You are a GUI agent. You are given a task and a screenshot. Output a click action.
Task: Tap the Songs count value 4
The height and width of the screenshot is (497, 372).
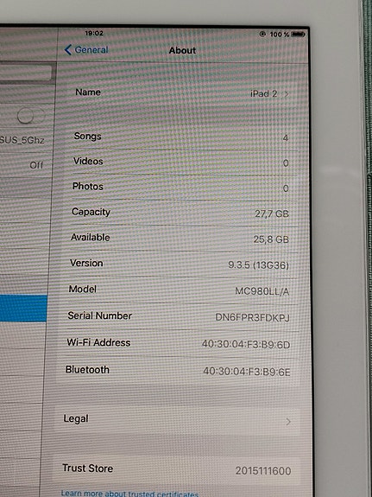[x=286, y=138]
